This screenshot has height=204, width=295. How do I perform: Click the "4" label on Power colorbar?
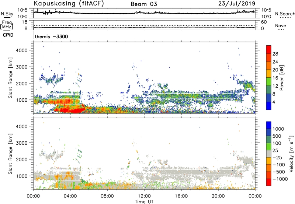point(274,102)
